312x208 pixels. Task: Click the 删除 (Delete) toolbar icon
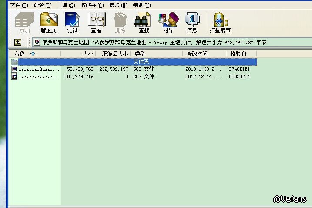[120, 22]
